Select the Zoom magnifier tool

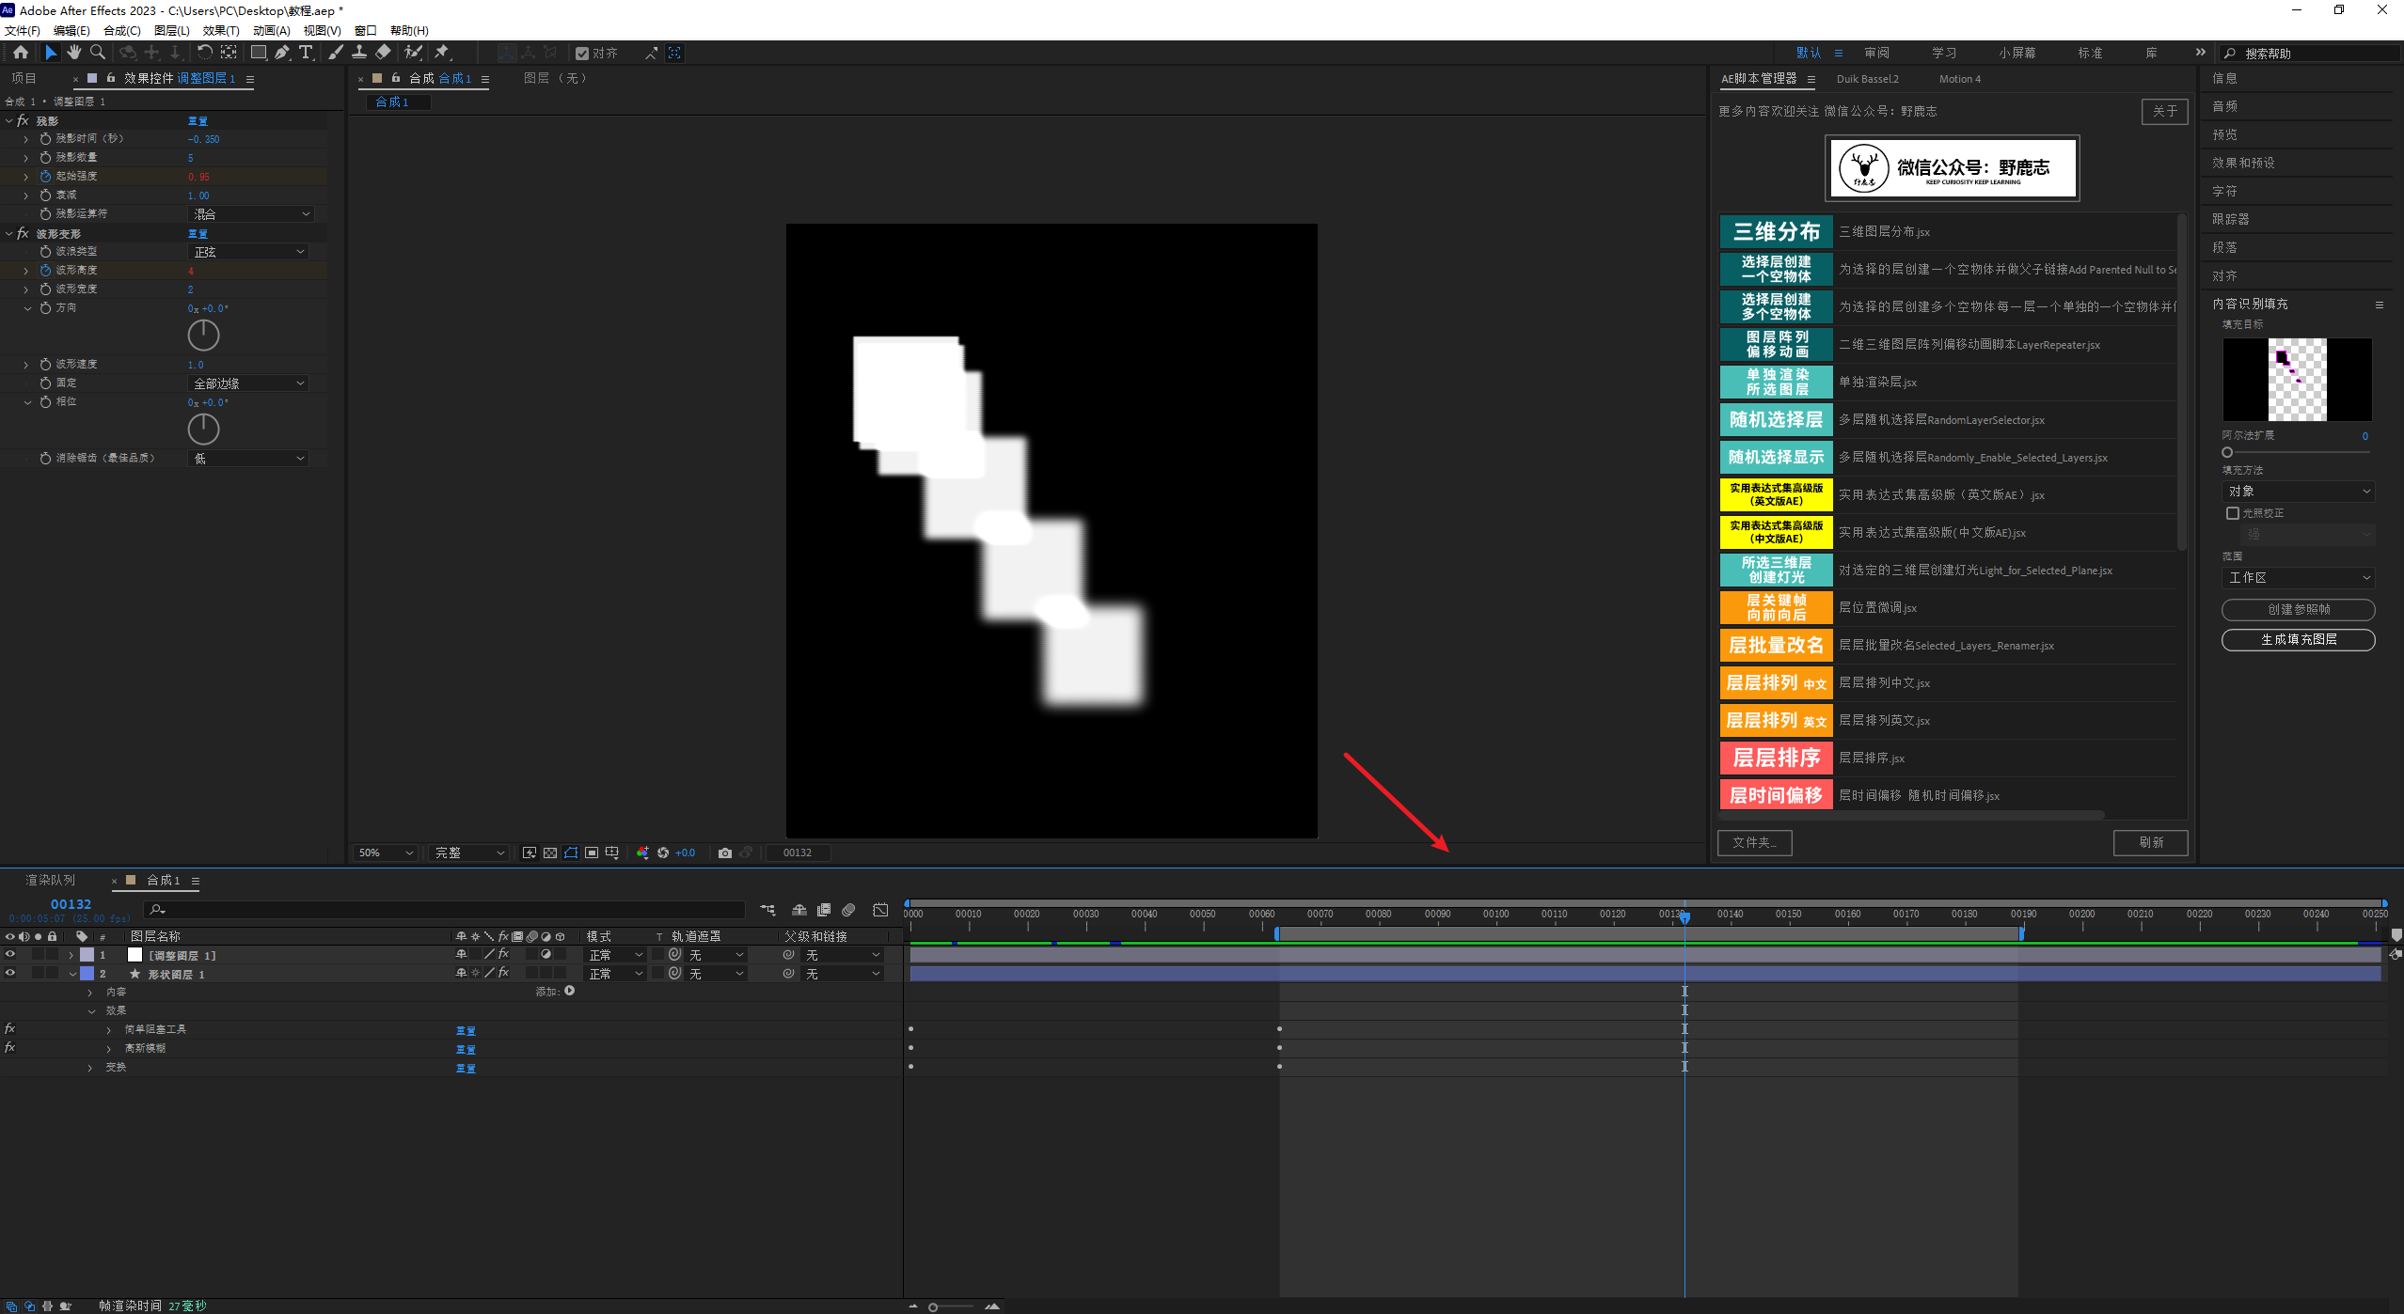point(97,53)
